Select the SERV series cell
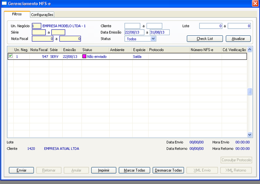The height and width of the screenshot is (184, 260). pyautogui.click(x=56, y=57)
